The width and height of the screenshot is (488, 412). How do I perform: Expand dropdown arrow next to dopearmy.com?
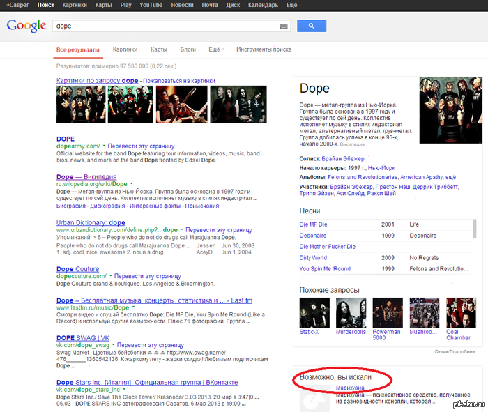pos(104,146)
